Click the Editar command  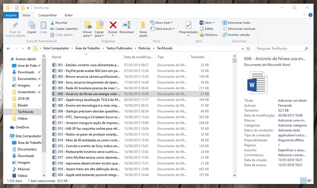[x=207, y=29]
